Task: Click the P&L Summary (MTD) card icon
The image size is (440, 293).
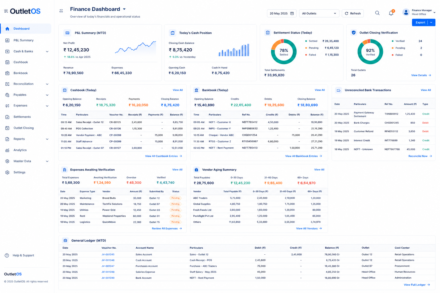Action: [67, 33]
